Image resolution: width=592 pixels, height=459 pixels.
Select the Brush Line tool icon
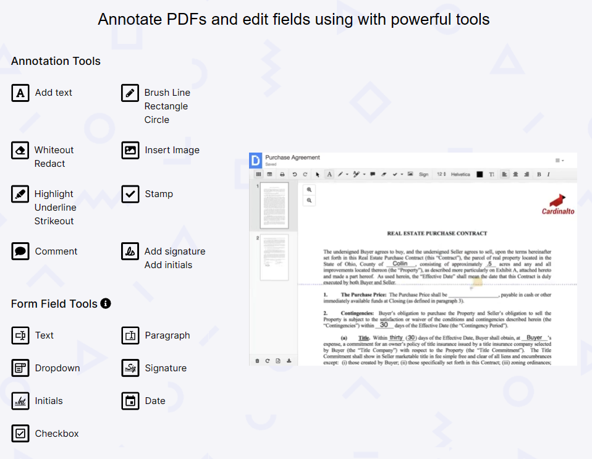[x=130, y=93]
